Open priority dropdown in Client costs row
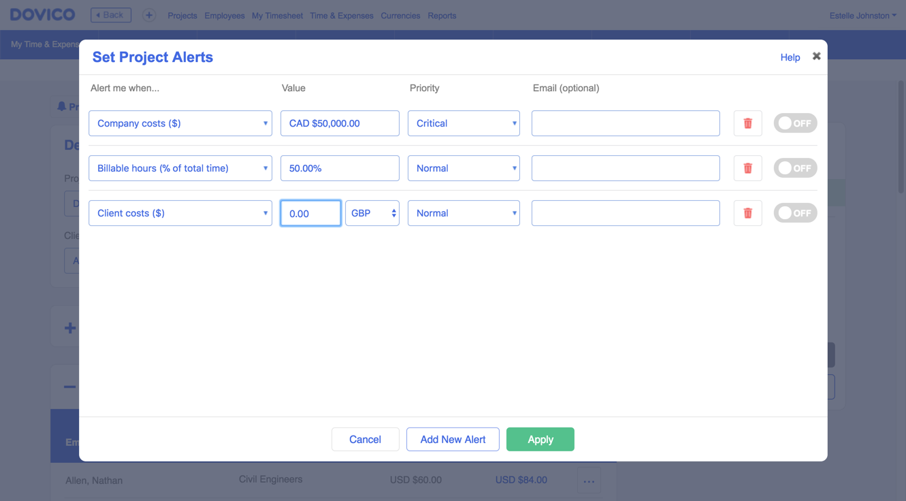This screenshot has width=906, height=501. 464,213
